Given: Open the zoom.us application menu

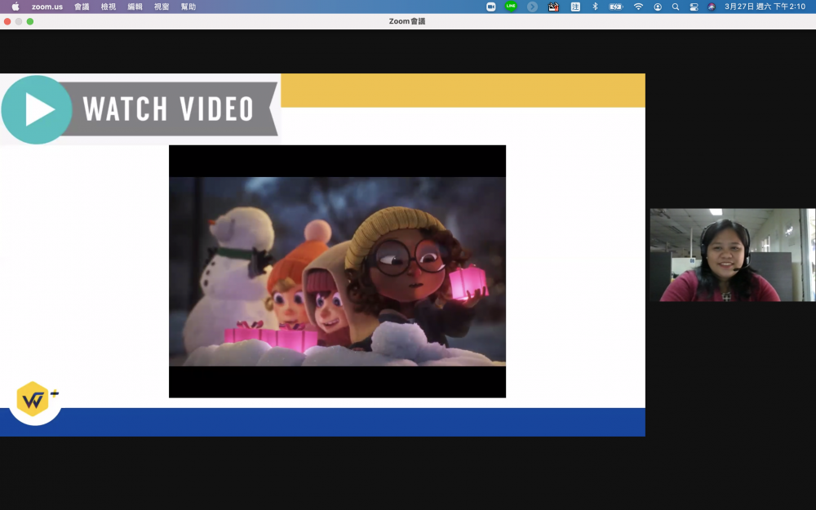Looking at the screenshot, I should pyautogui.click(x=47, y=7).
